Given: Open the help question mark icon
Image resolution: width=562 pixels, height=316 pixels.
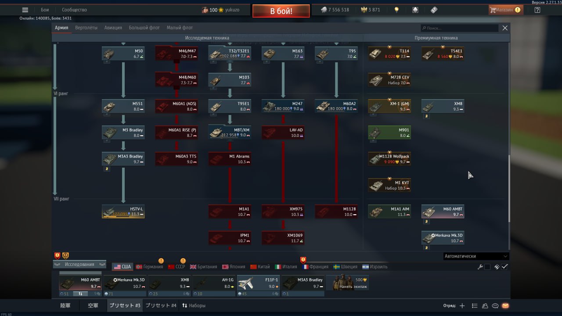Looking at the screenshot, I should pos(537,10).
